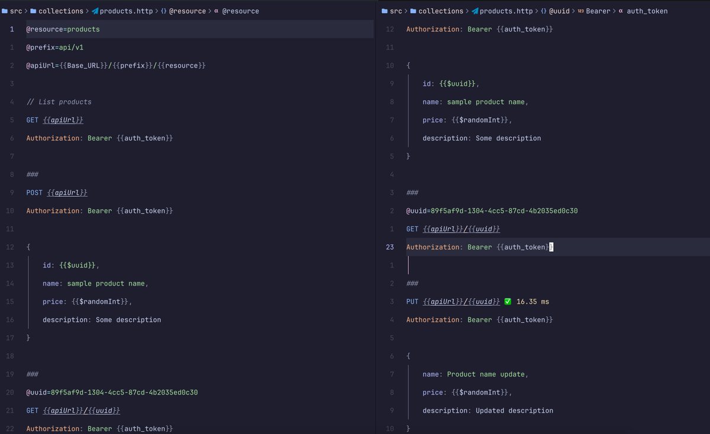Click the POST keyword in left pane
The height and width of the screenshot is (434, 710).
34,193
